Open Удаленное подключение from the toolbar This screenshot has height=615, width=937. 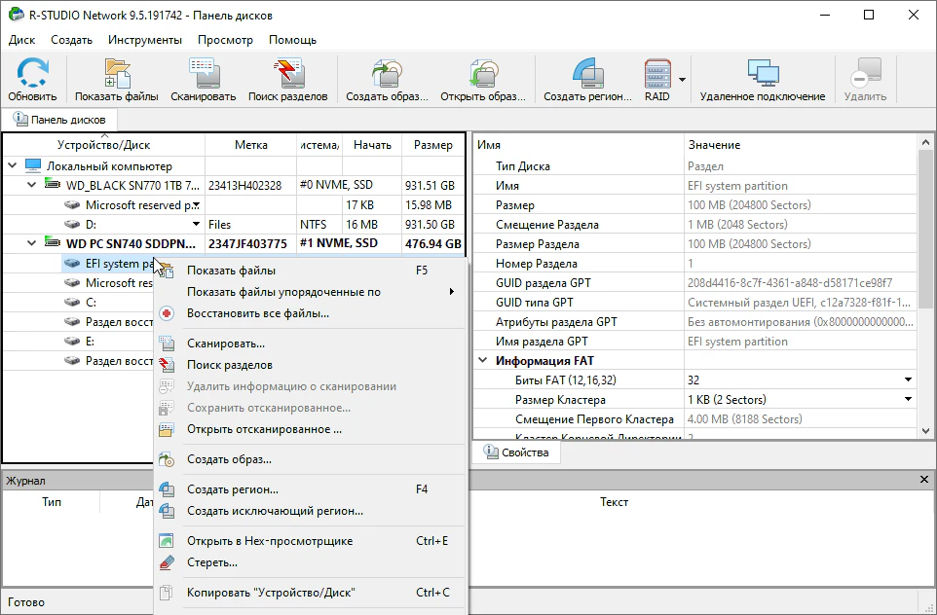coord(762,80)
